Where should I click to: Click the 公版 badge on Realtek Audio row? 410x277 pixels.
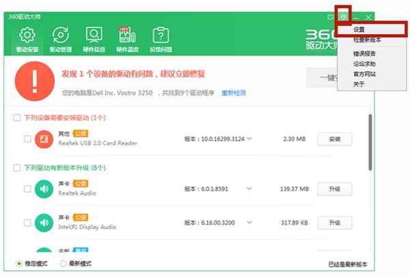[81, 183]
